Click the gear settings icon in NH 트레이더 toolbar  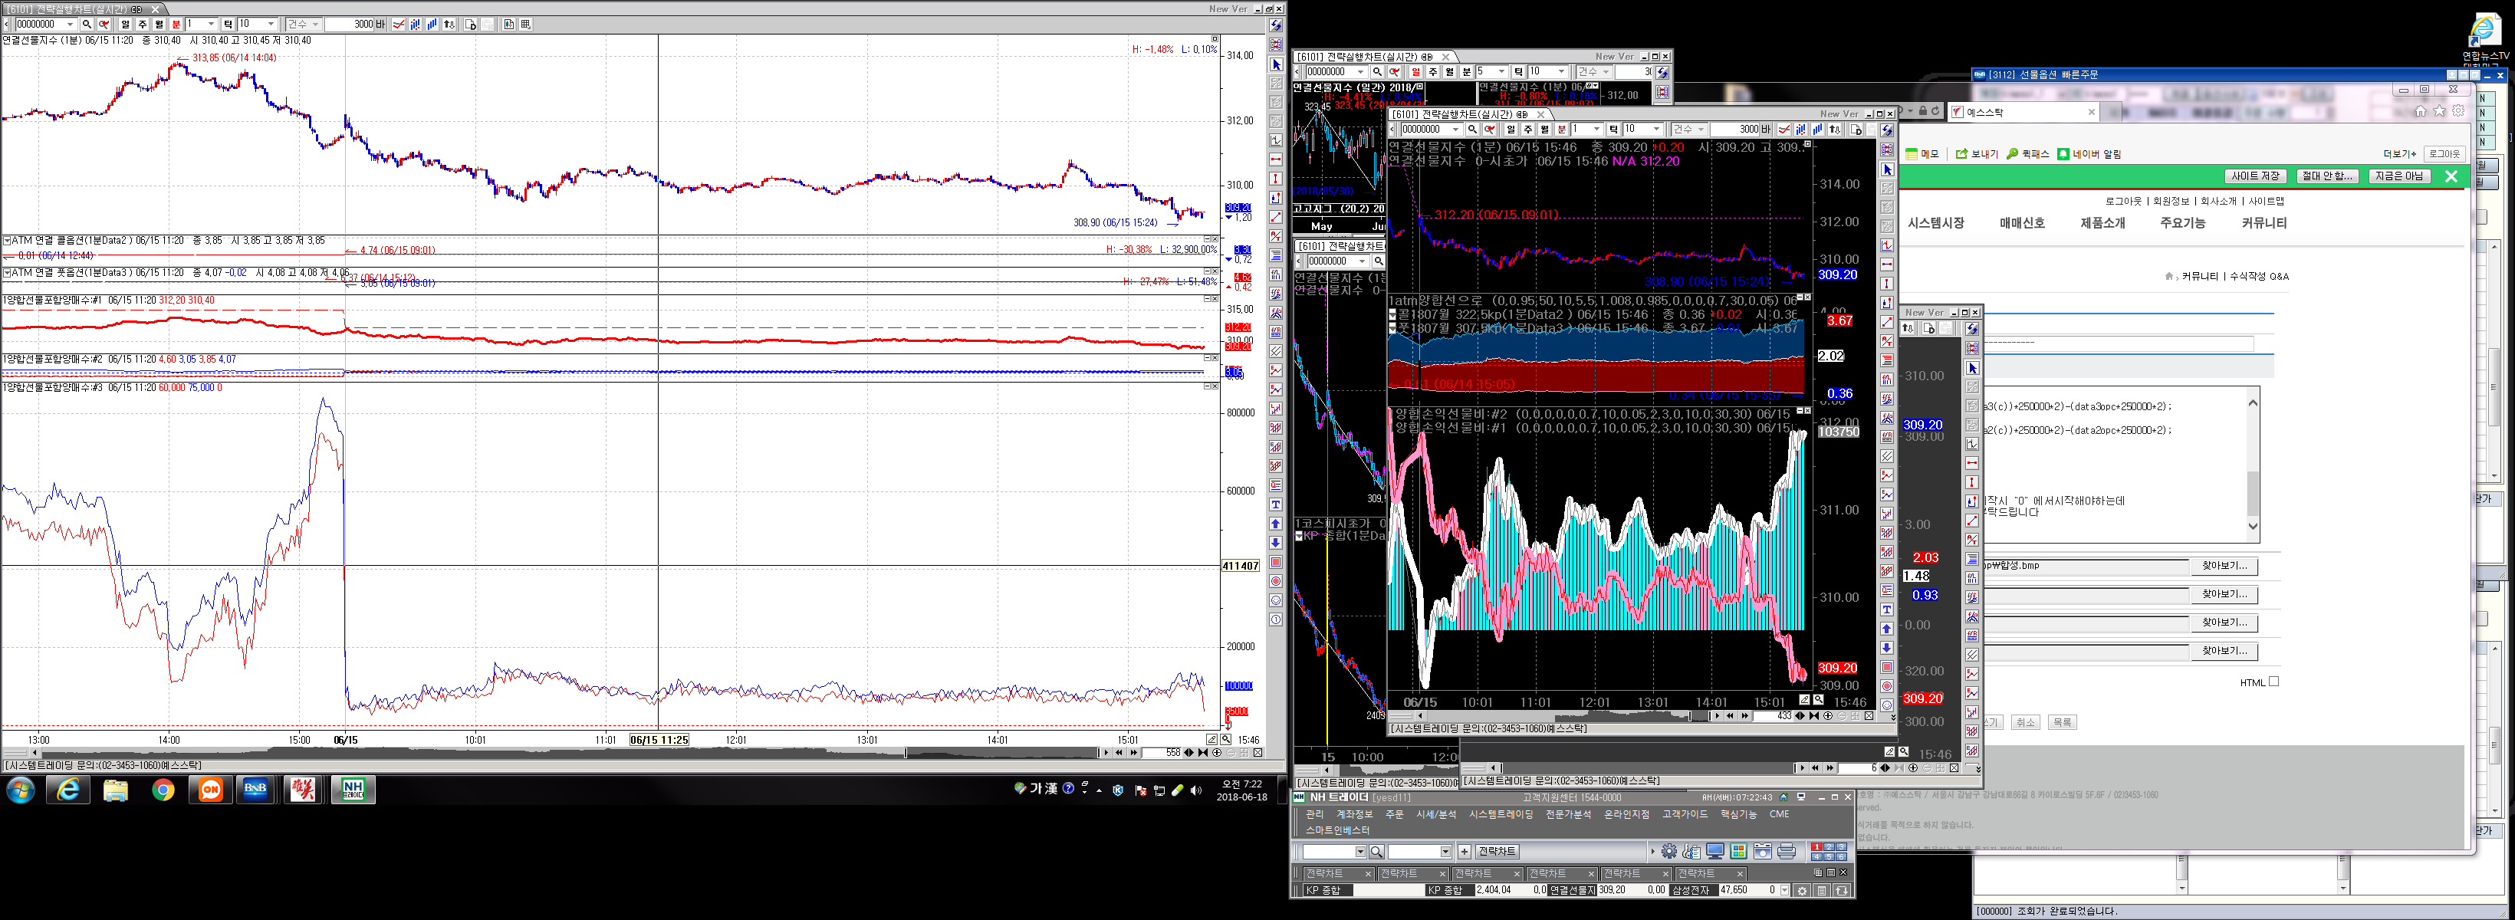point(1669,852)
